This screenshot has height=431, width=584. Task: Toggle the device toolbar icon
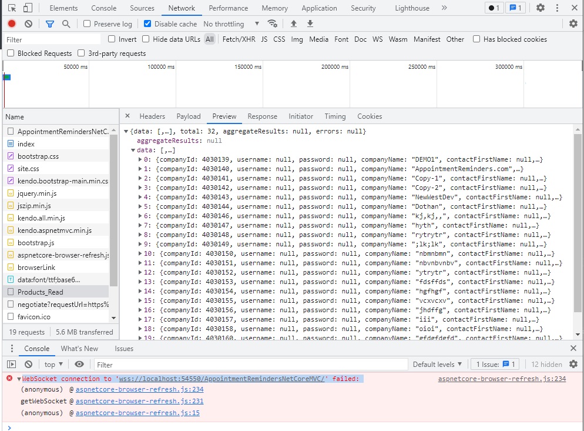point(28,8)
